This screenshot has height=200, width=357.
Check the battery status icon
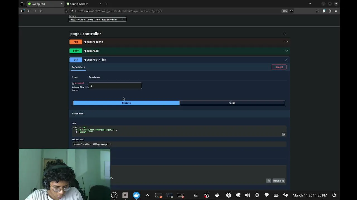click(276, 195)
